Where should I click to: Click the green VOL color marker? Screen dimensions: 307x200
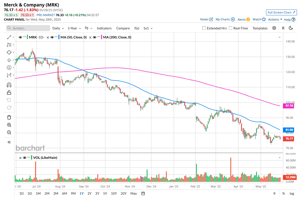click(x=32, y=158)
